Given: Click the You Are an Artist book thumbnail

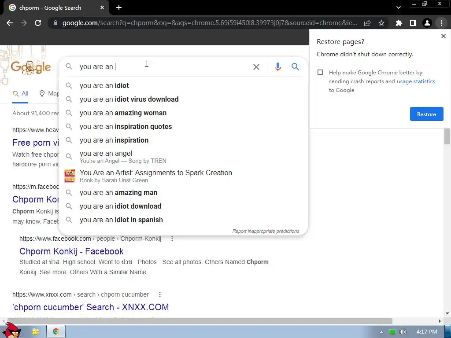Looking at the screenshot, I should [70, 176].
